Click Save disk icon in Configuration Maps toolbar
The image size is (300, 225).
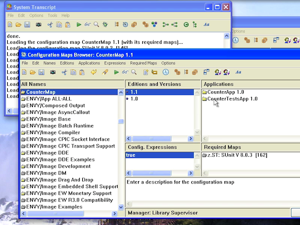tap(41, 72)
